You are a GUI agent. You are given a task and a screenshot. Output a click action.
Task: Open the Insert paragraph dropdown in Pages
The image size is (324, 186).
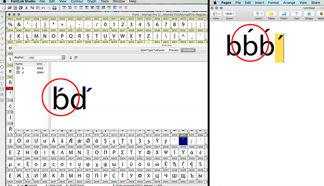(259, 14)
